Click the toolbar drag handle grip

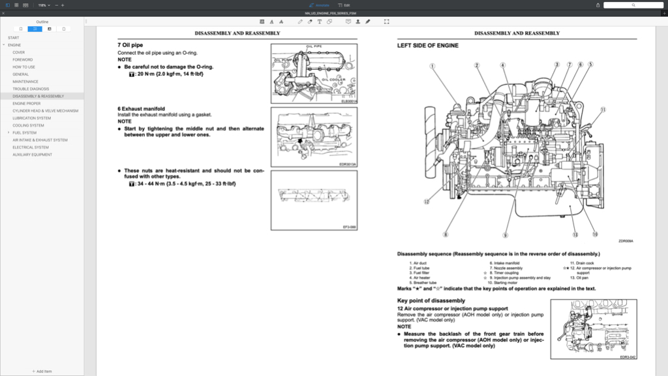86,22
